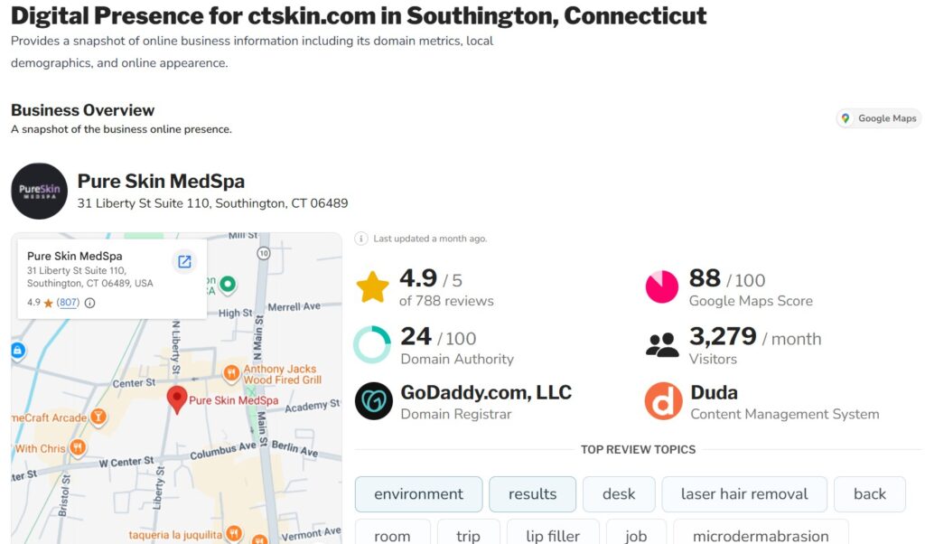Screen dimensions: 925x544
Task: Click the GoDaddy registrar logo icon
Action: pyautogui.click(x=373, y=401)
